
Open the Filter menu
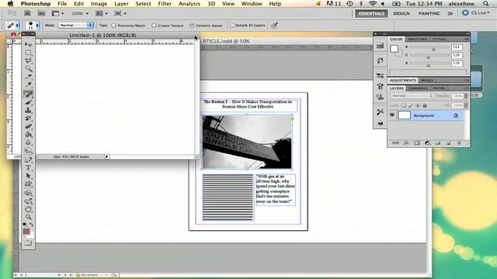[x=165, y=3]
